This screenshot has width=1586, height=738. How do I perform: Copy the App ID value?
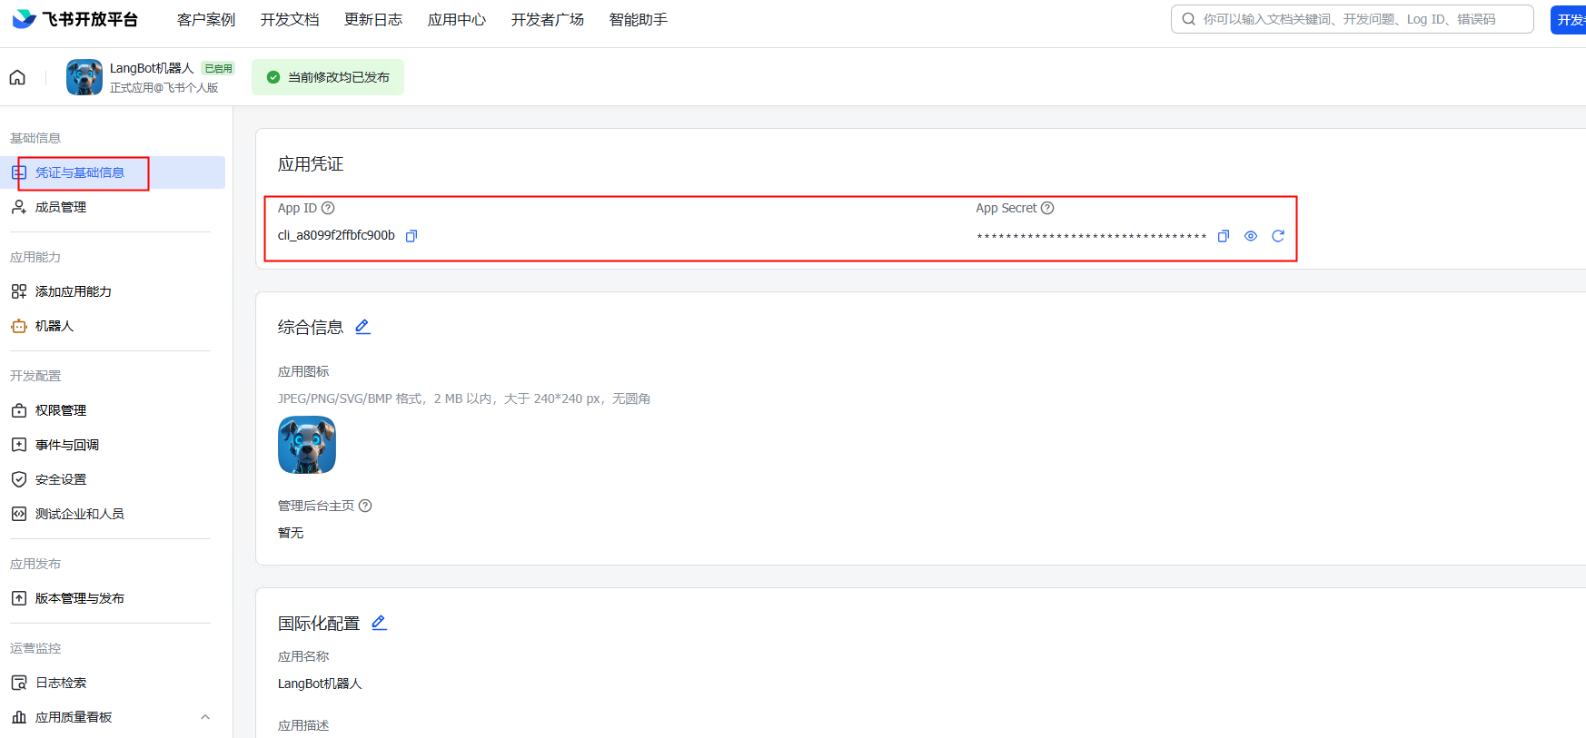point(411,236)
